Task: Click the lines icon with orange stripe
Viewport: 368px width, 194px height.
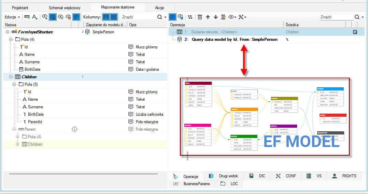Action: coord(223,17)
